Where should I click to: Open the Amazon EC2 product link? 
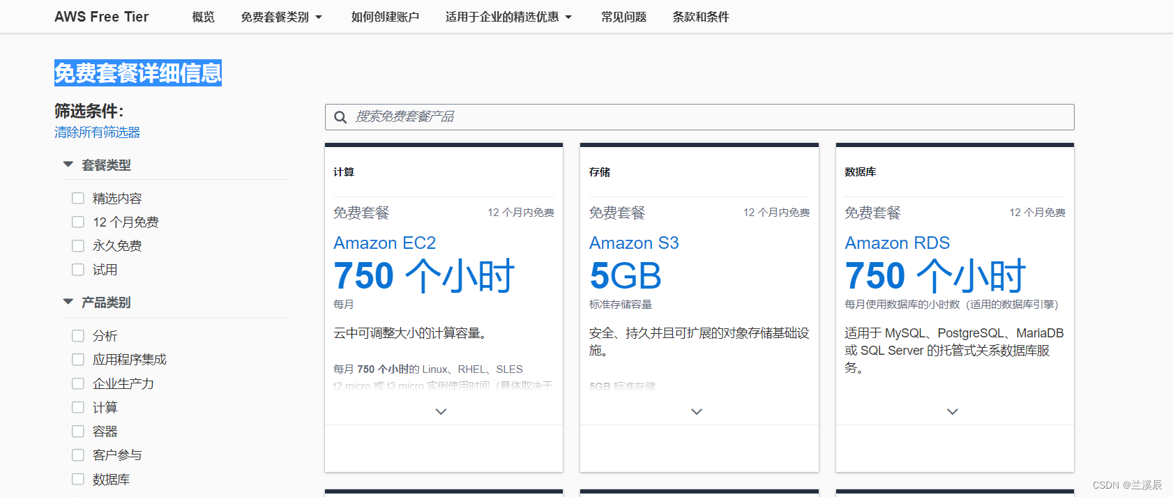pos(385,243)
